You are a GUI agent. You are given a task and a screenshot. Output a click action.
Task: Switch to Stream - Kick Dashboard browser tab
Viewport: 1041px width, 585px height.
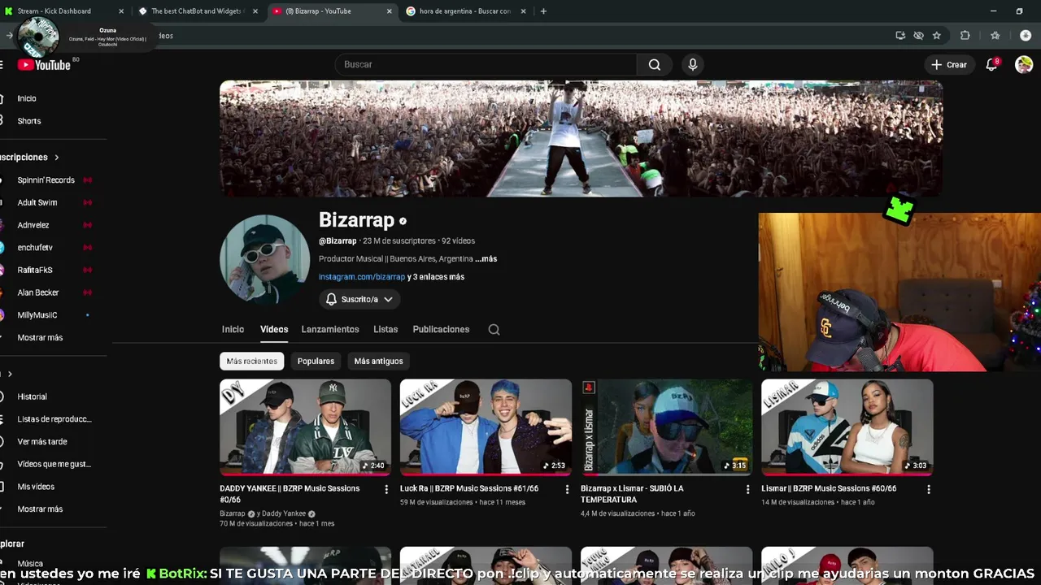65,11
